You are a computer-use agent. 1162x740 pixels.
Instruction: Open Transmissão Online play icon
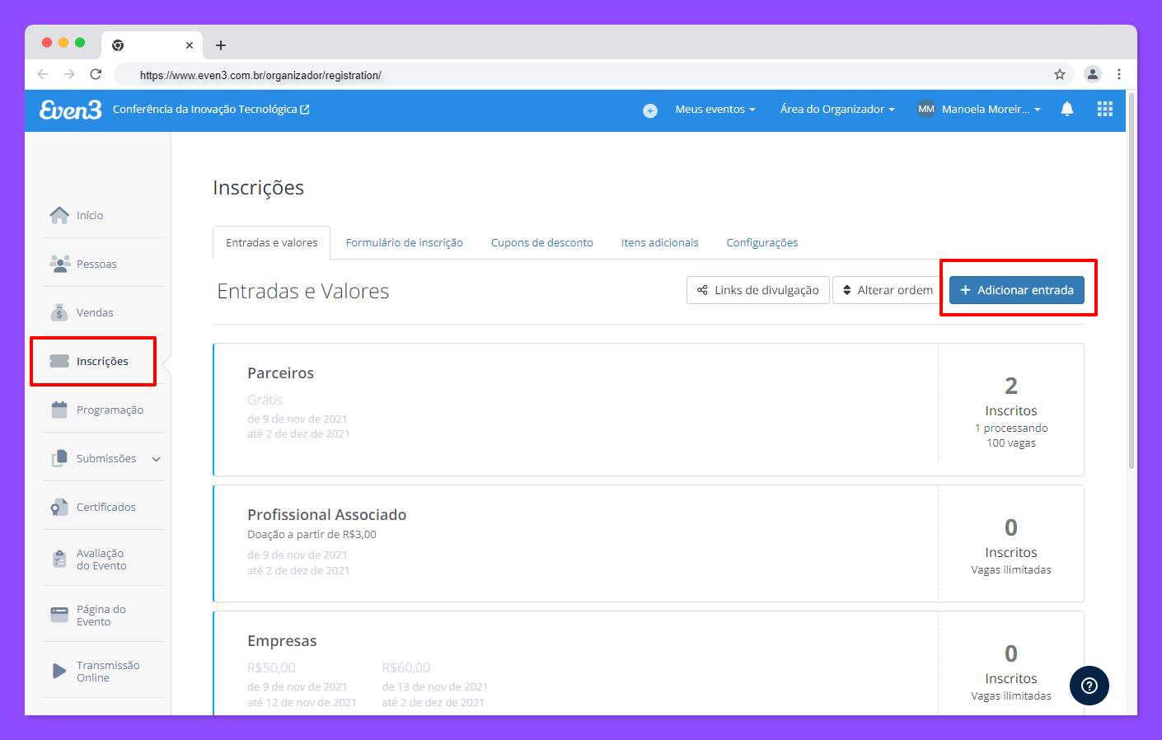(59, 671)
